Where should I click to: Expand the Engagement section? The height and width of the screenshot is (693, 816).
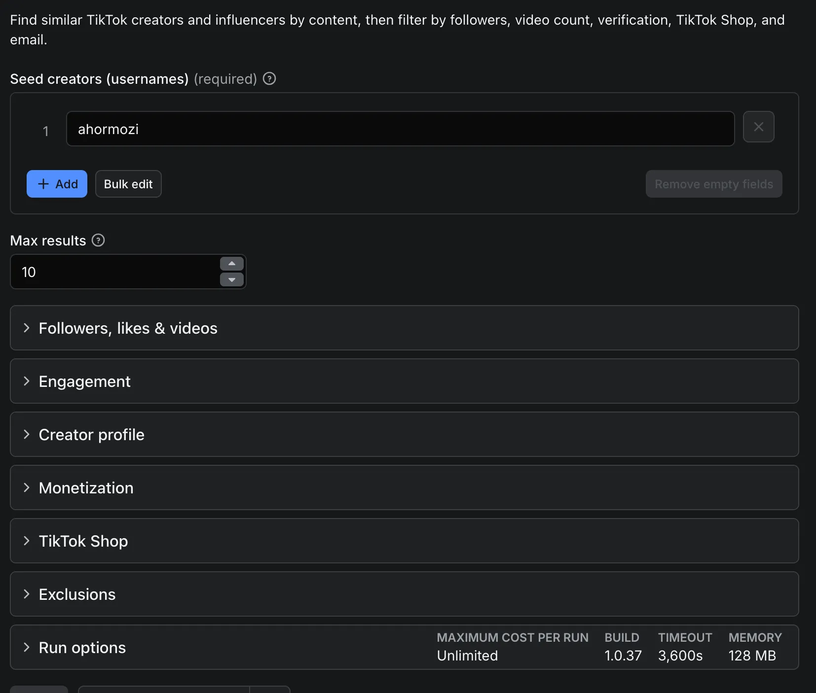click(x=405, y=381)
